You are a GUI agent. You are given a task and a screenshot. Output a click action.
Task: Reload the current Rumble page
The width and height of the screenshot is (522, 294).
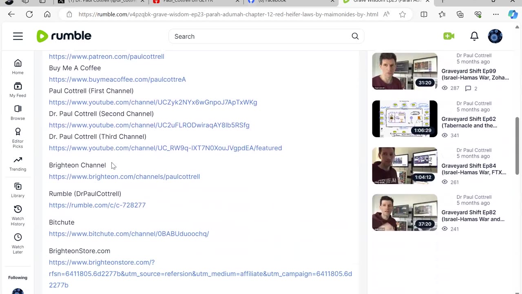click(x=29, y=14)
